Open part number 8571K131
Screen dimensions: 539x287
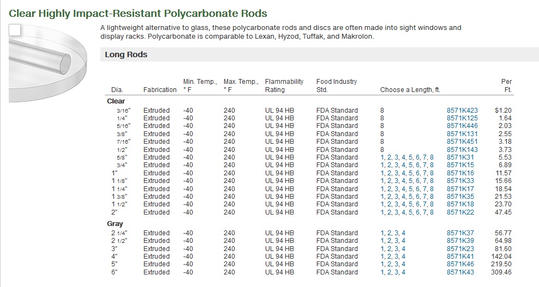pyautogui.click(x=462, y=134)
